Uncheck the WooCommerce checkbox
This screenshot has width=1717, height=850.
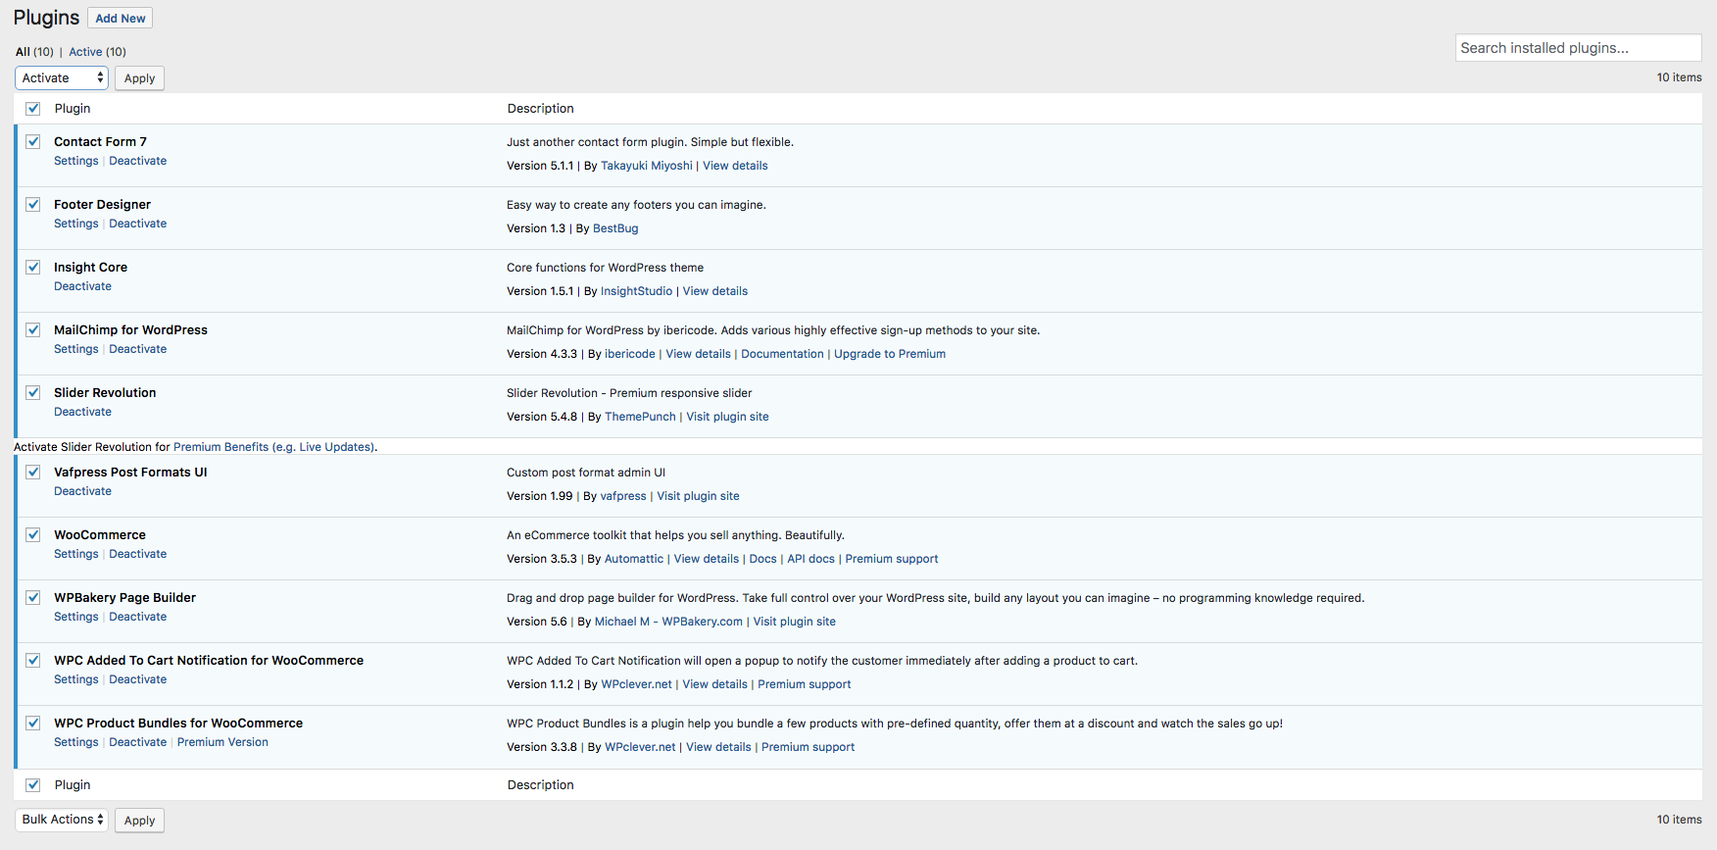(x=33, y=535)
